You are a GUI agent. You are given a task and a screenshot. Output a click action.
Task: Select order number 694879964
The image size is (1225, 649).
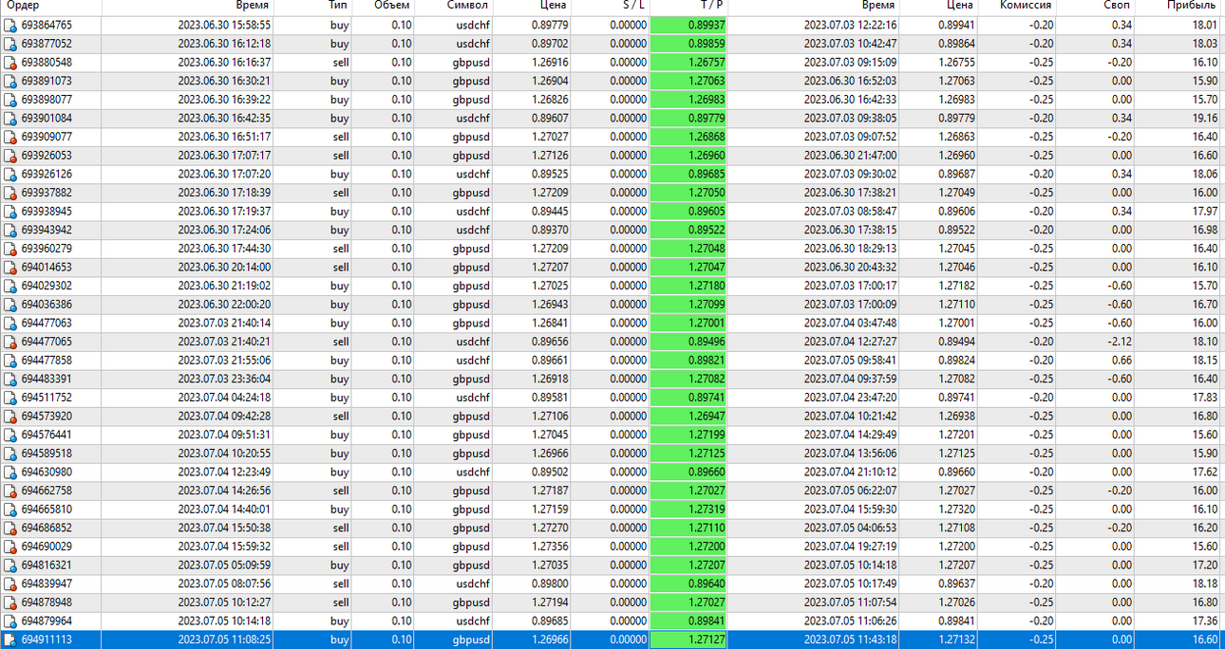(x=47, y=621)
